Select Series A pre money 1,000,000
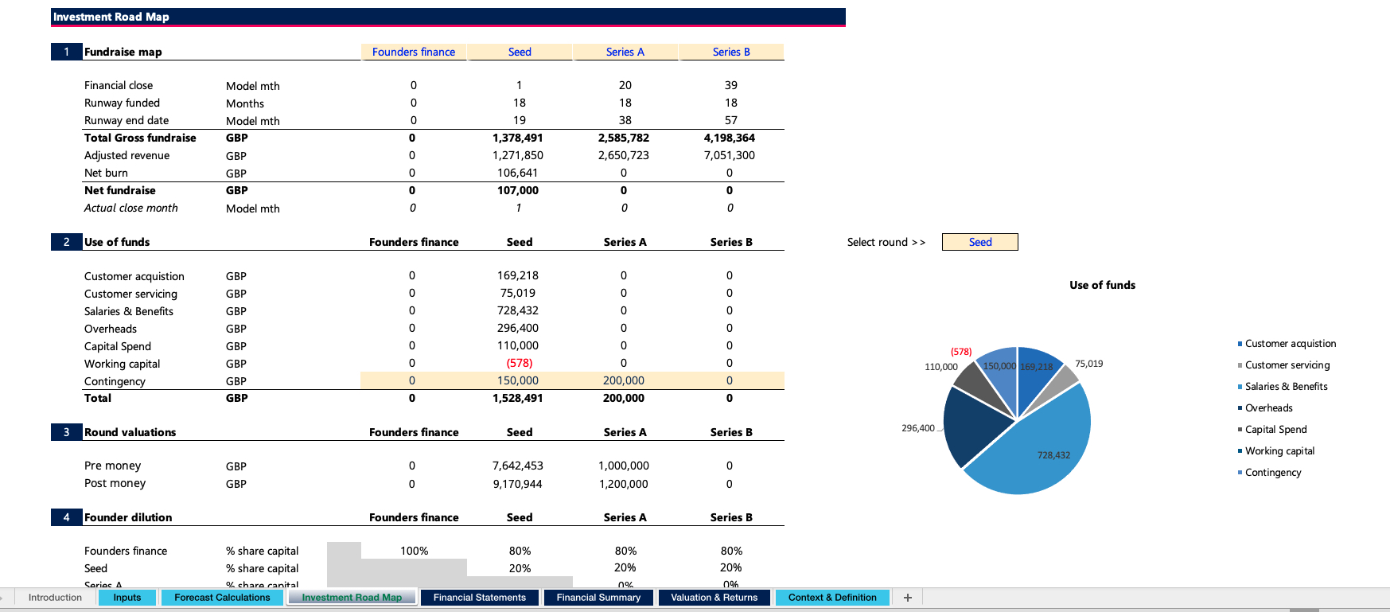1390x612 pixels. 624,466
